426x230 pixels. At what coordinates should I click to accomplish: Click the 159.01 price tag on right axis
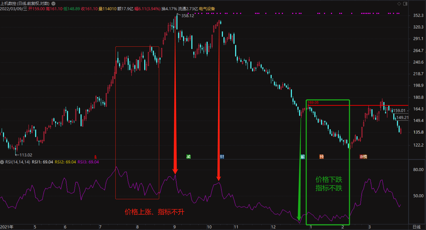point(399,111)
